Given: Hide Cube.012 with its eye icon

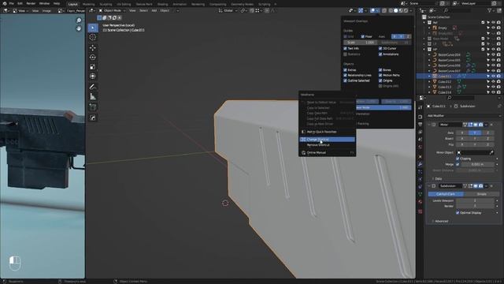Looking at the screenshot, I should (494, 82).
